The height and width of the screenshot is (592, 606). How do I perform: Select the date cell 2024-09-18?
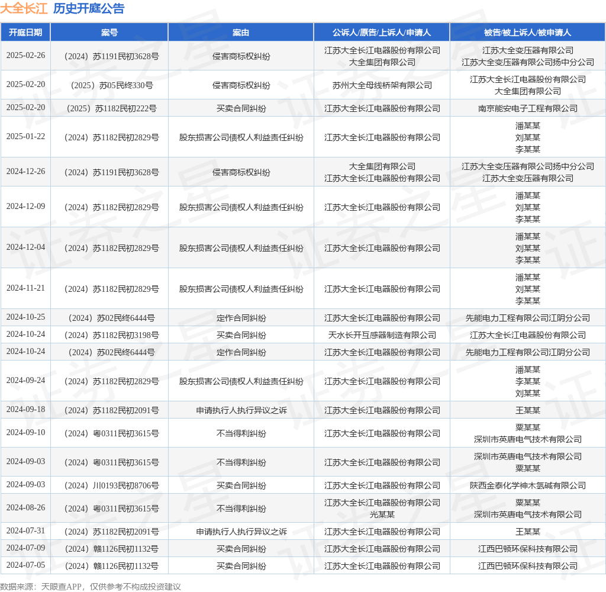pos(25,410)
